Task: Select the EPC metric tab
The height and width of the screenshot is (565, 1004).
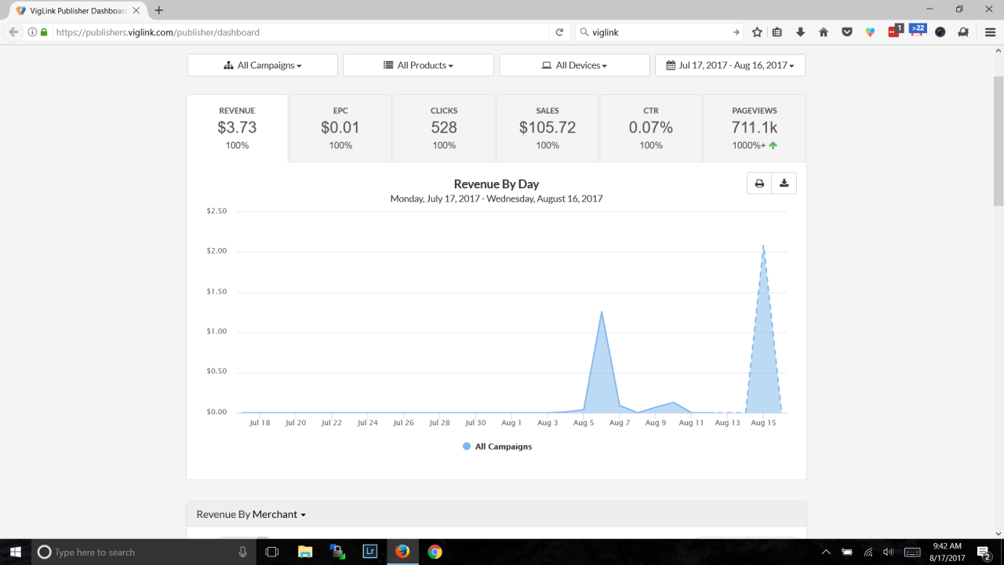Action: click(340, 128)
